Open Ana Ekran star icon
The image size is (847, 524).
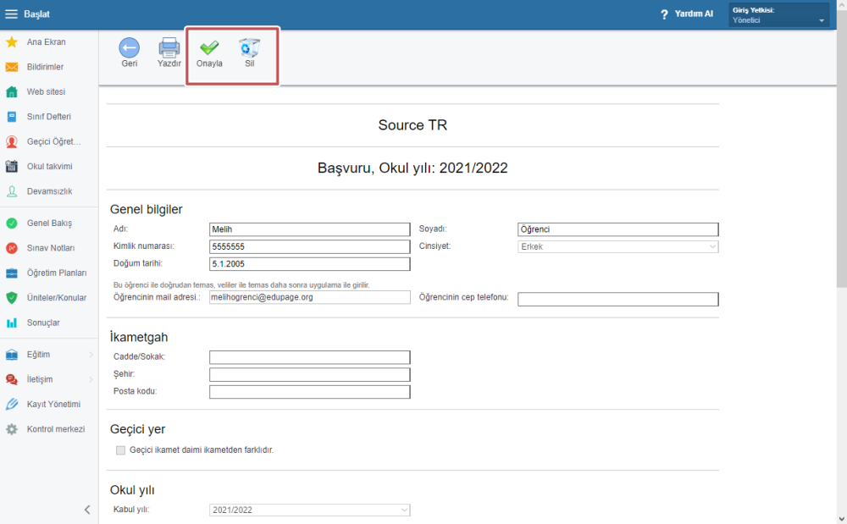tap(11, 42)
